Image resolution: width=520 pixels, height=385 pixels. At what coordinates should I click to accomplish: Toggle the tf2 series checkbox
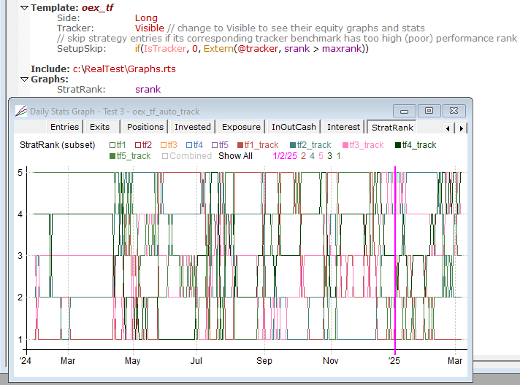coord(138,145)
